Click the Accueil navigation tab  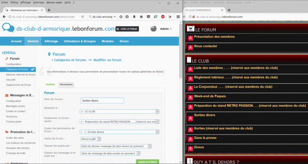click(x=16, y=41)
